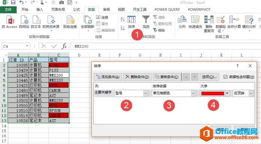Click Flash Fill (快速填充)
Viewport: 261px width, 144px height.
(x=195, y=22)
